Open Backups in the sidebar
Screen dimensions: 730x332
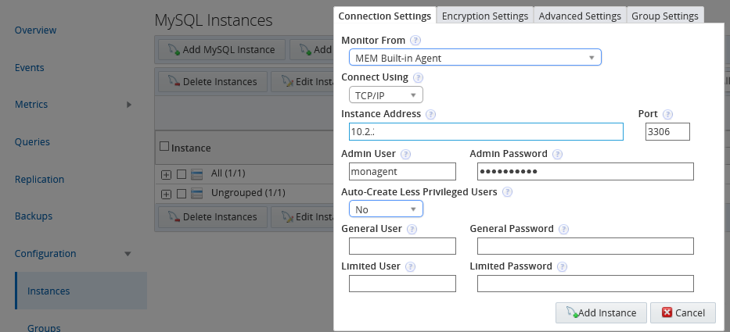click(x=34, y=216)
